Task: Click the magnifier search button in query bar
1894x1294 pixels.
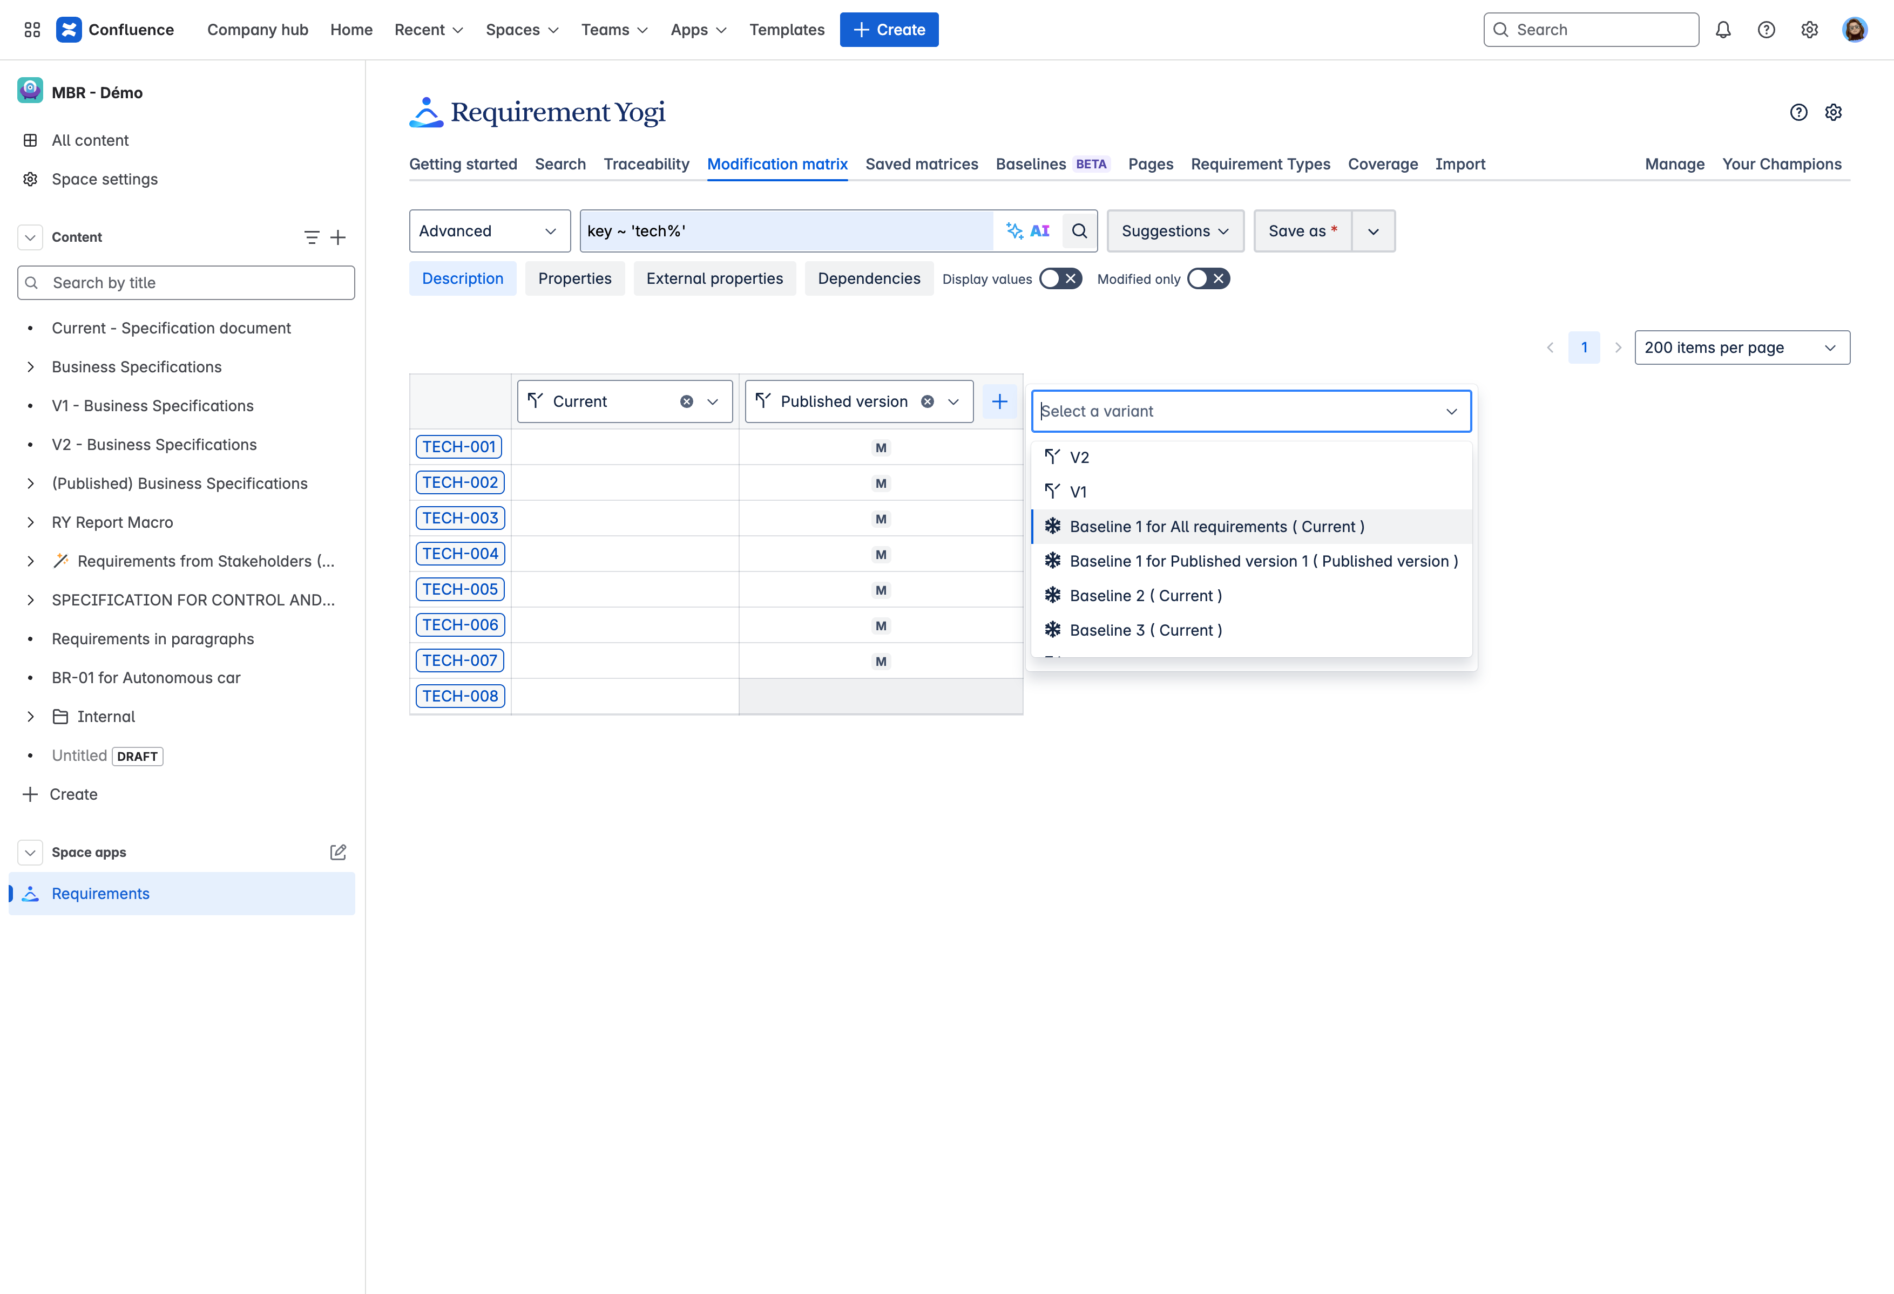Action: click(1079, 231)
